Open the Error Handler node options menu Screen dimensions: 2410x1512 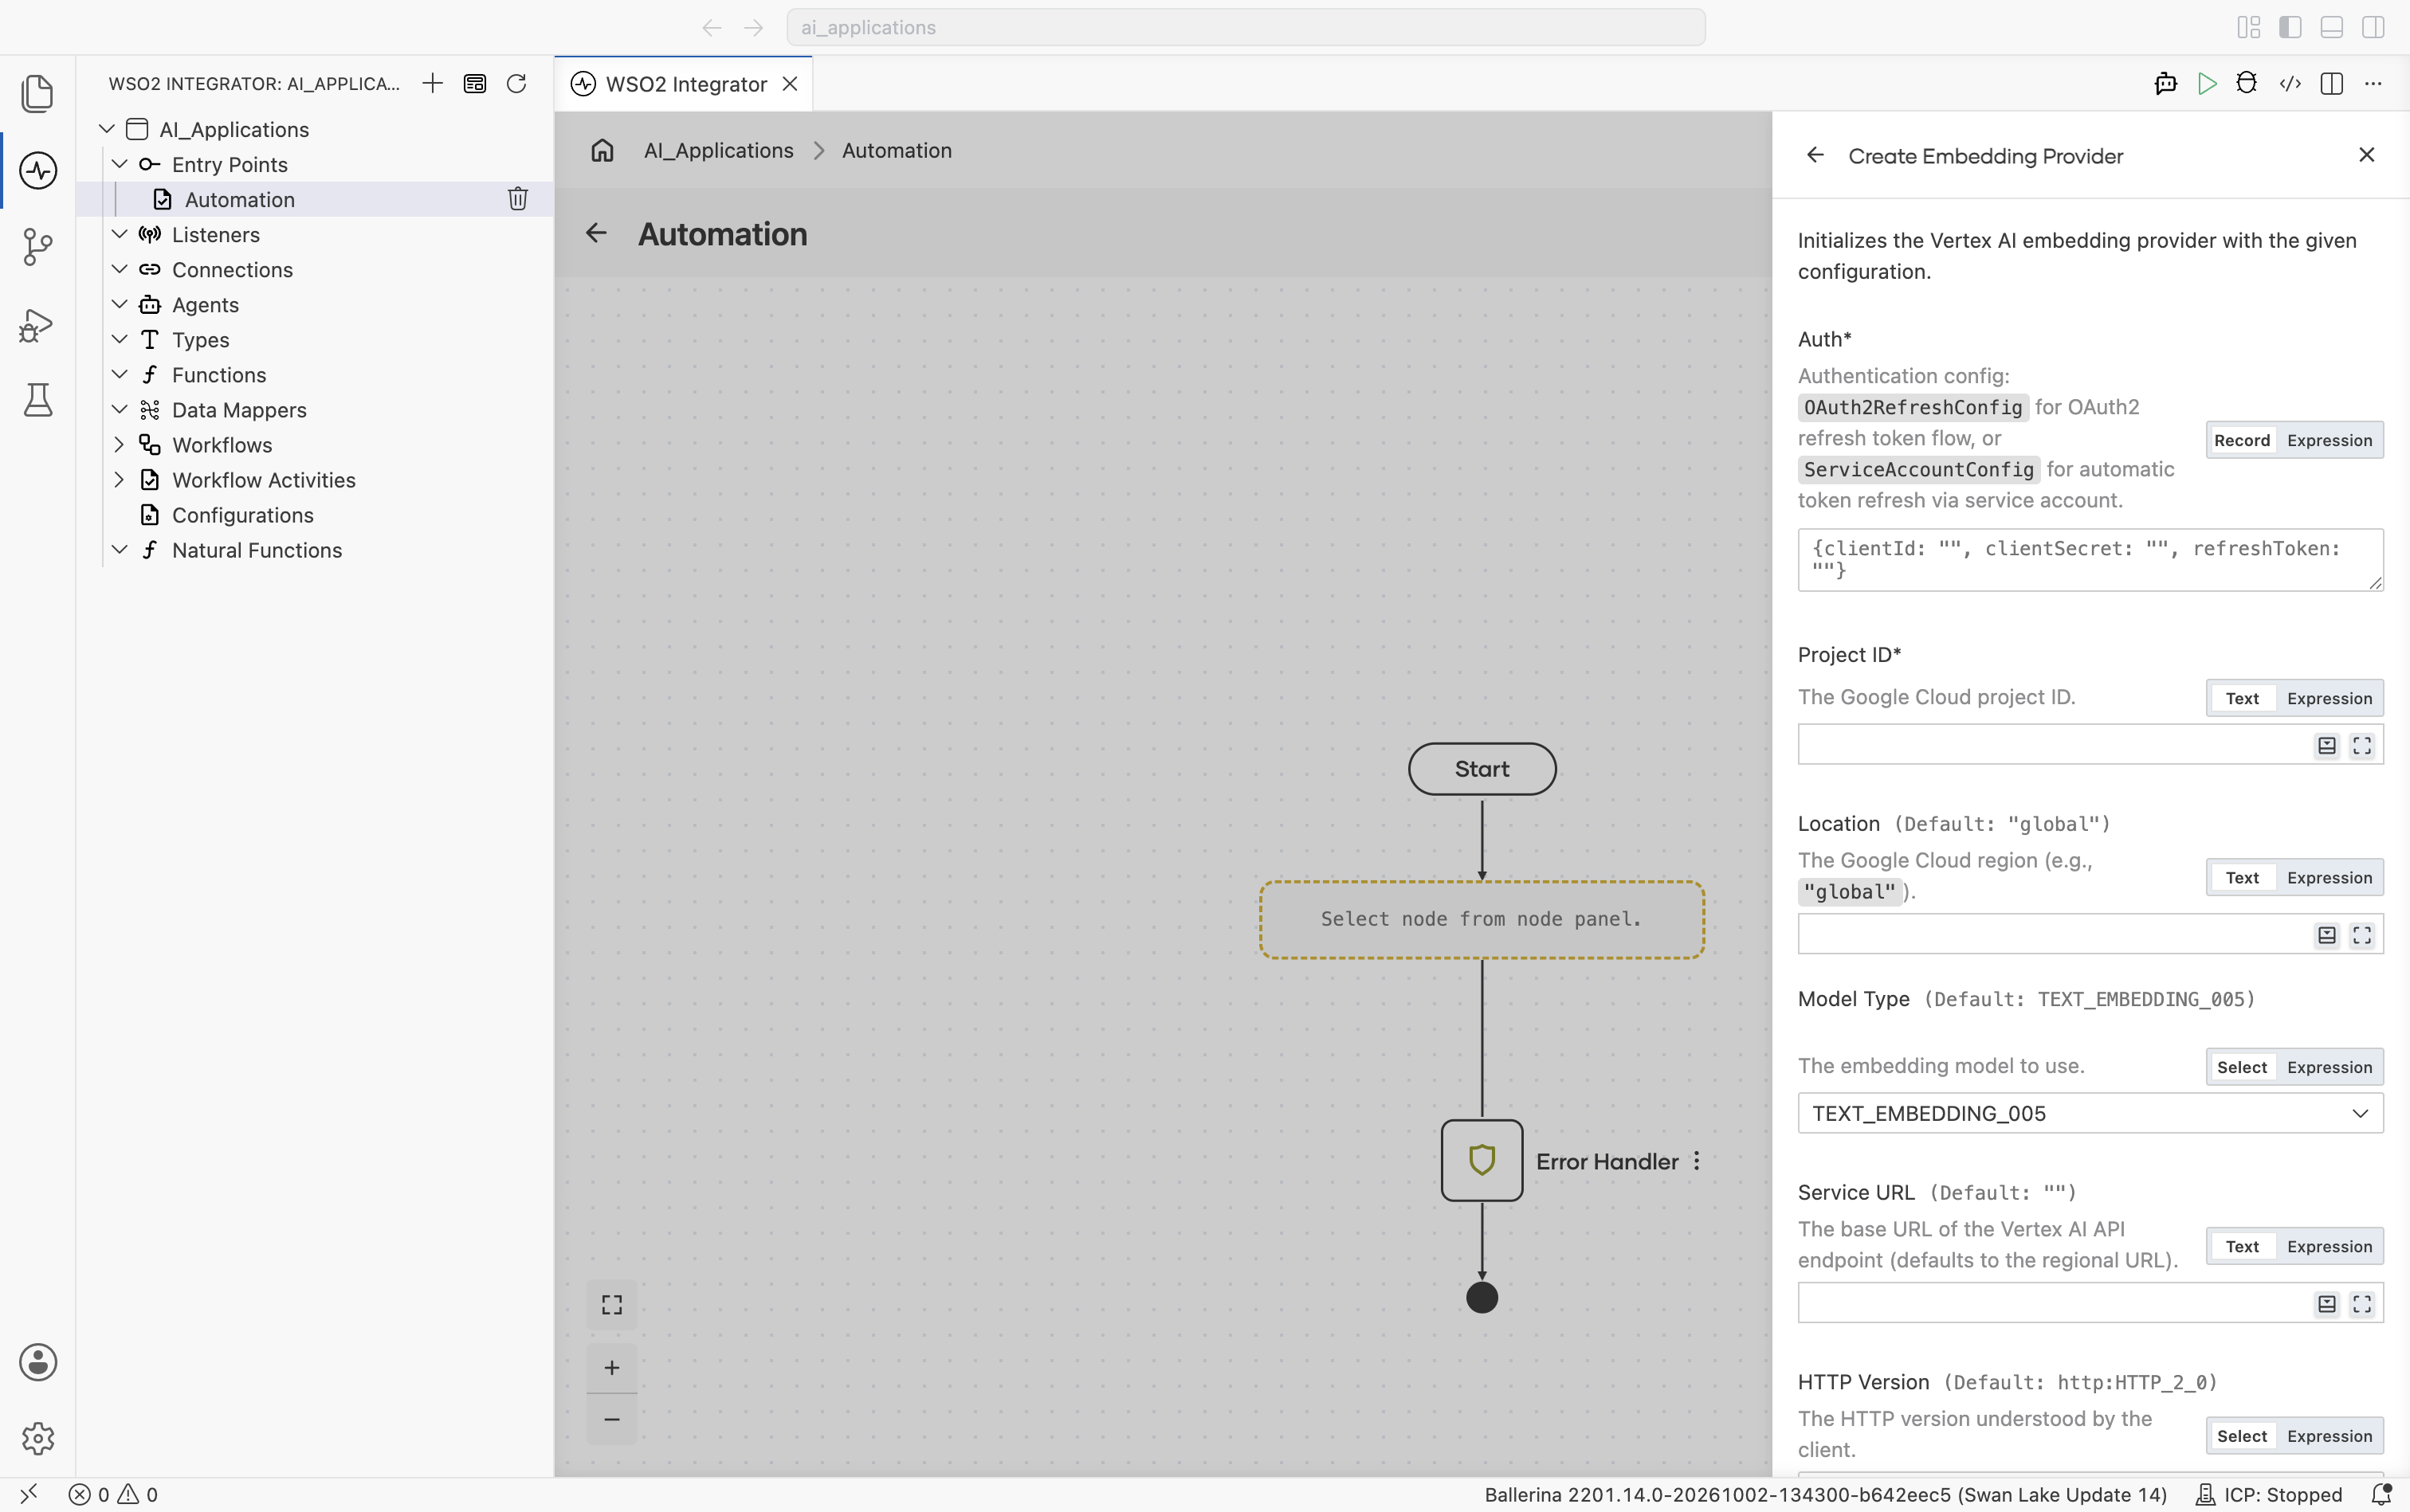click(x=1697, y=1161)
